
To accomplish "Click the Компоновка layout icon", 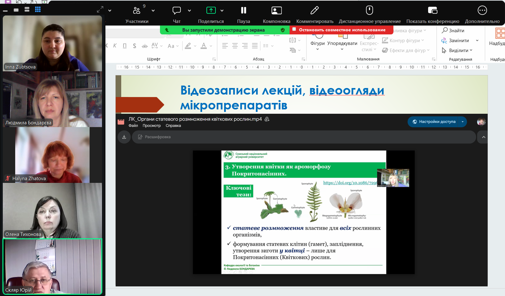I will tap(276, 11).
